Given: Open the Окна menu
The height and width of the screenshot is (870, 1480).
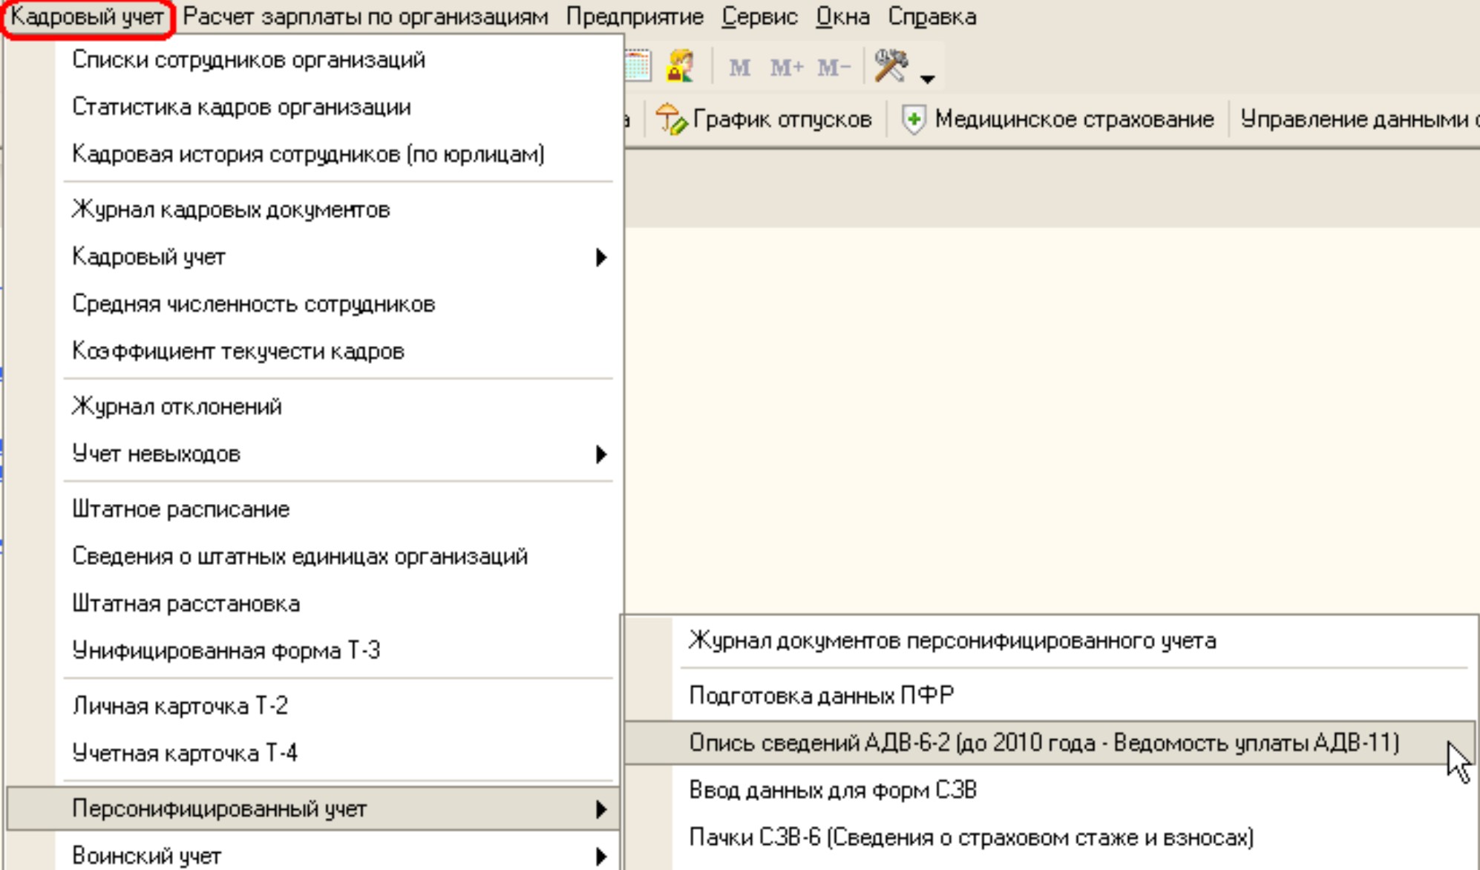Looking at the screenshot, I should coord(842,17).
